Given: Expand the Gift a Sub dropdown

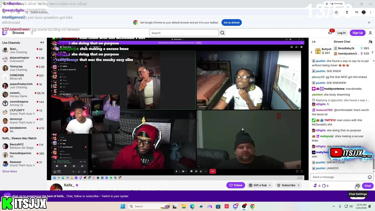Looking at the screenshot, I should (x=270, y=185).
